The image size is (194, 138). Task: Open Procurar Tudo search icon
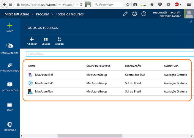click(x=10, y=65)
